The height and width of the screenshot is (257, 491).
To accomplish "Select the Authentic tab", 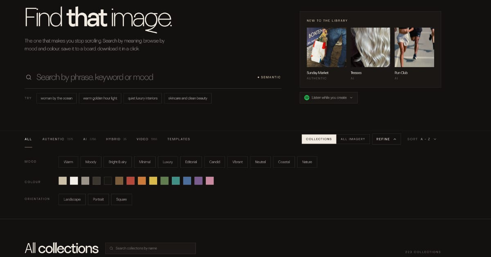I will pyautogui.click(x=58, y=139).
